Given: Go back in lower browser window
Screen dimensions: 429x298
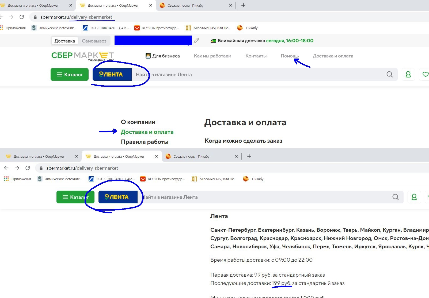Looking at the screenshot, I should pos(6,168).
